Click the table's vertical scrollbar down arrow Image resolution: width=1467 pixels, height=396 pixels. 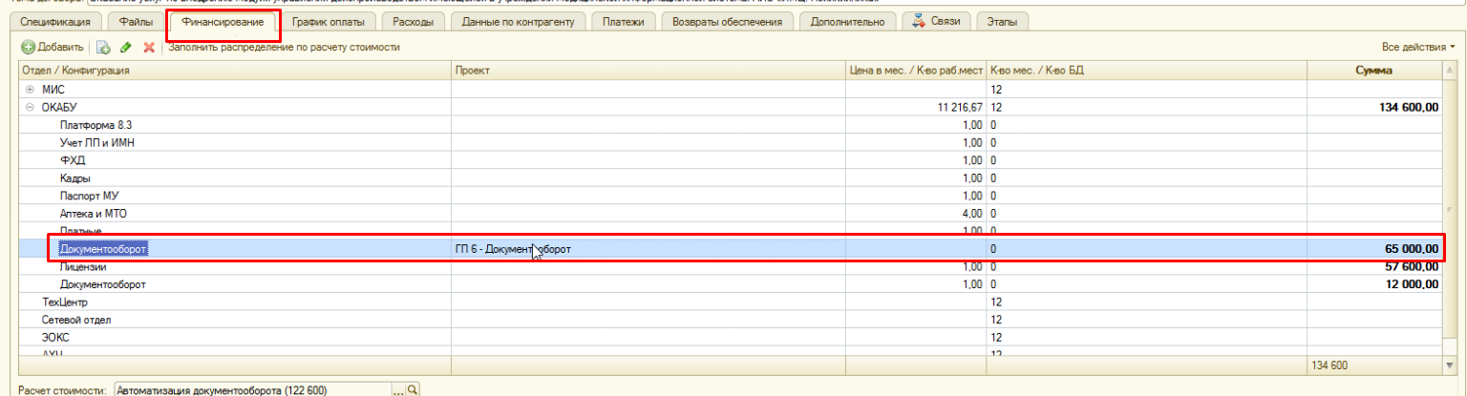point(1450,365)
